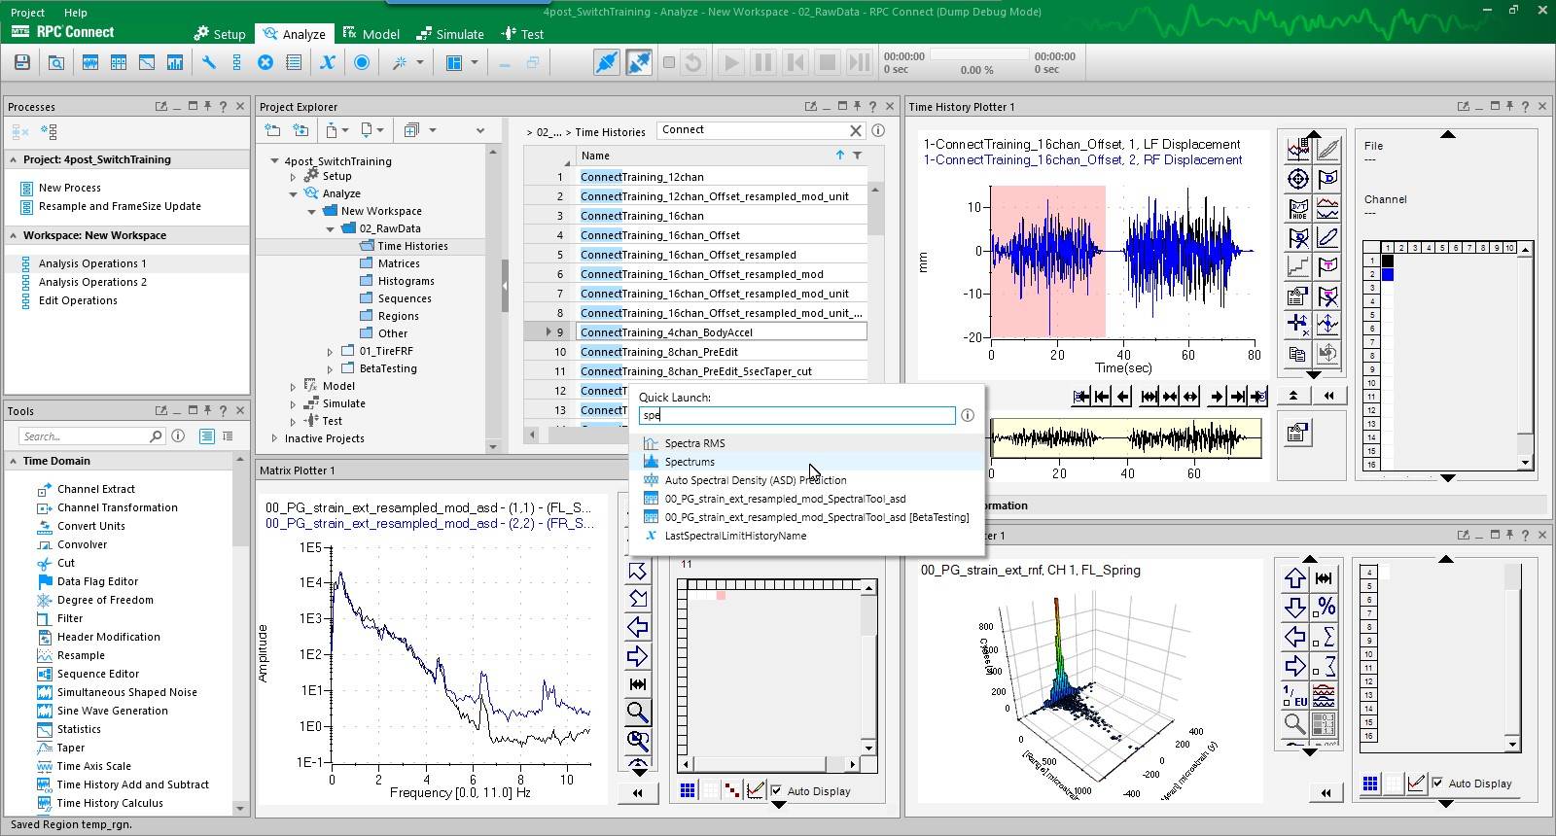
Task: Switch to the Simulate tab
Action: pos(450,34)
